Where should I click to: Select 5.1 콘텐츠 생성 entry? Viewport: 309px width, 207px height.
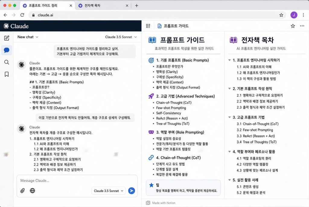tap(247, 187)
